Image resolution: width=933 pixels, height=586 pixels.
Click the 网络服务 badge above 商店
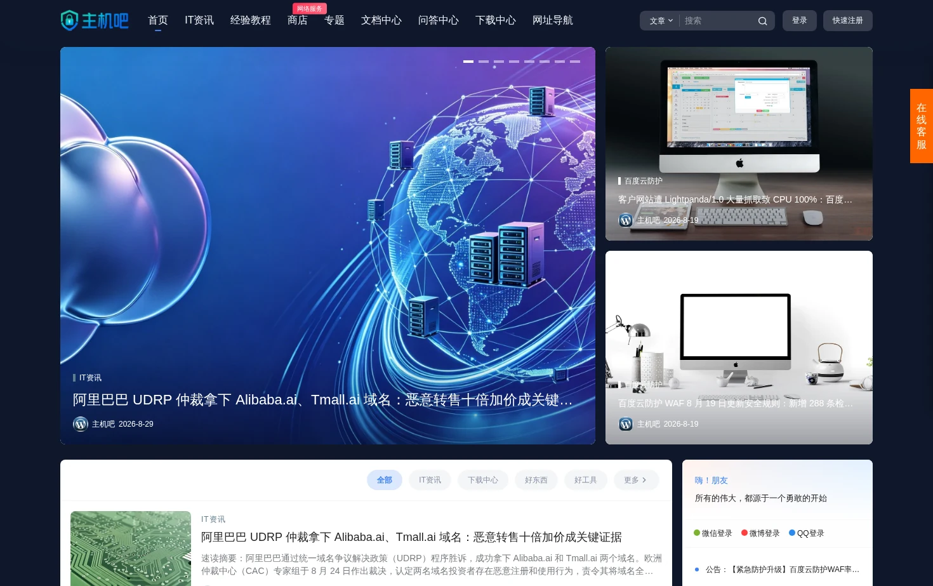pos(310,9)
